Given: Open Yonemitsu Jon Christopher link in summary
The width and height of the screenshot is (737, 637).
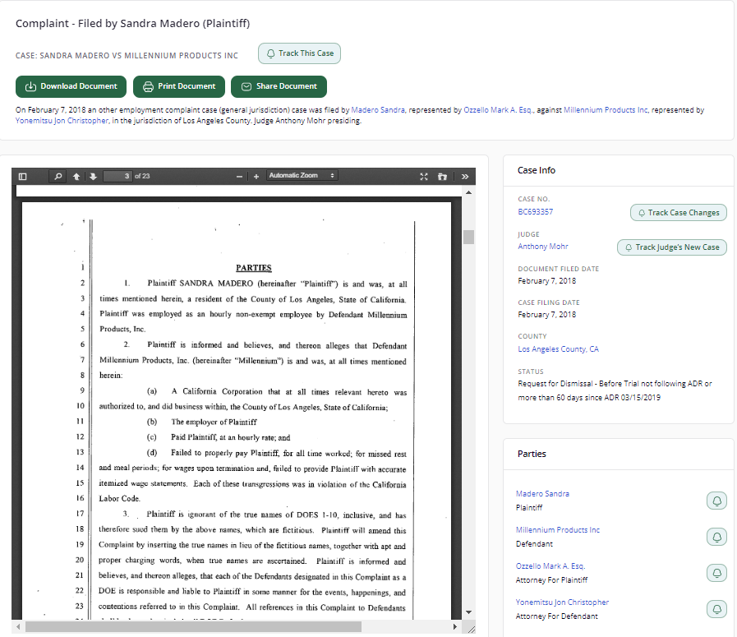Looking at the screenshot, I should click(x=62, y=121).
